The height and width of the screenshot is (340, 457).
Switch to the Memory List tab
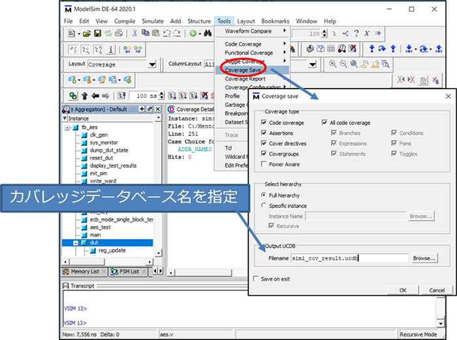click(x=84, y=272)
